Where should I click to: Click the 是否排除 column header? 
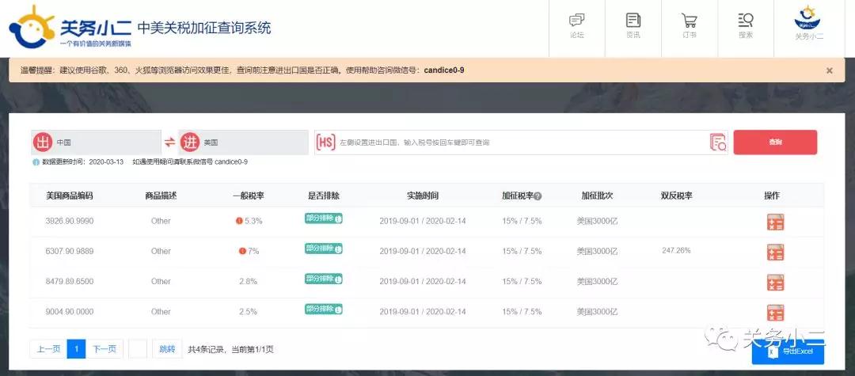[x=323, y=196]
